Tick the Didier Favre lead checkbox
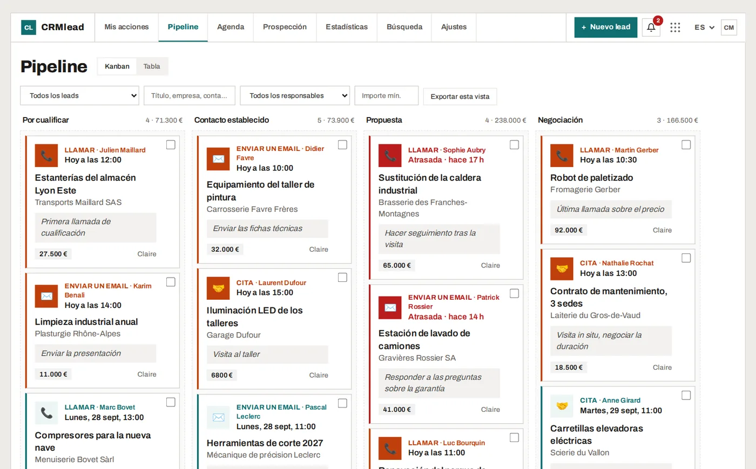Viewport: 756px width, 469px height. (342, 144)
